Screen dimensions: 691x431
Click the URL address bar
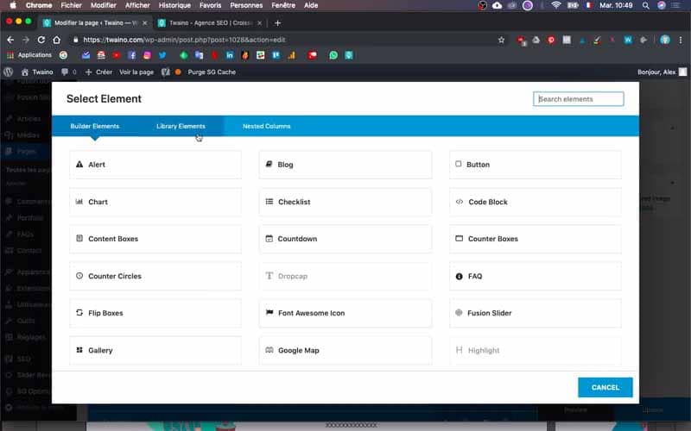(282, 40)
